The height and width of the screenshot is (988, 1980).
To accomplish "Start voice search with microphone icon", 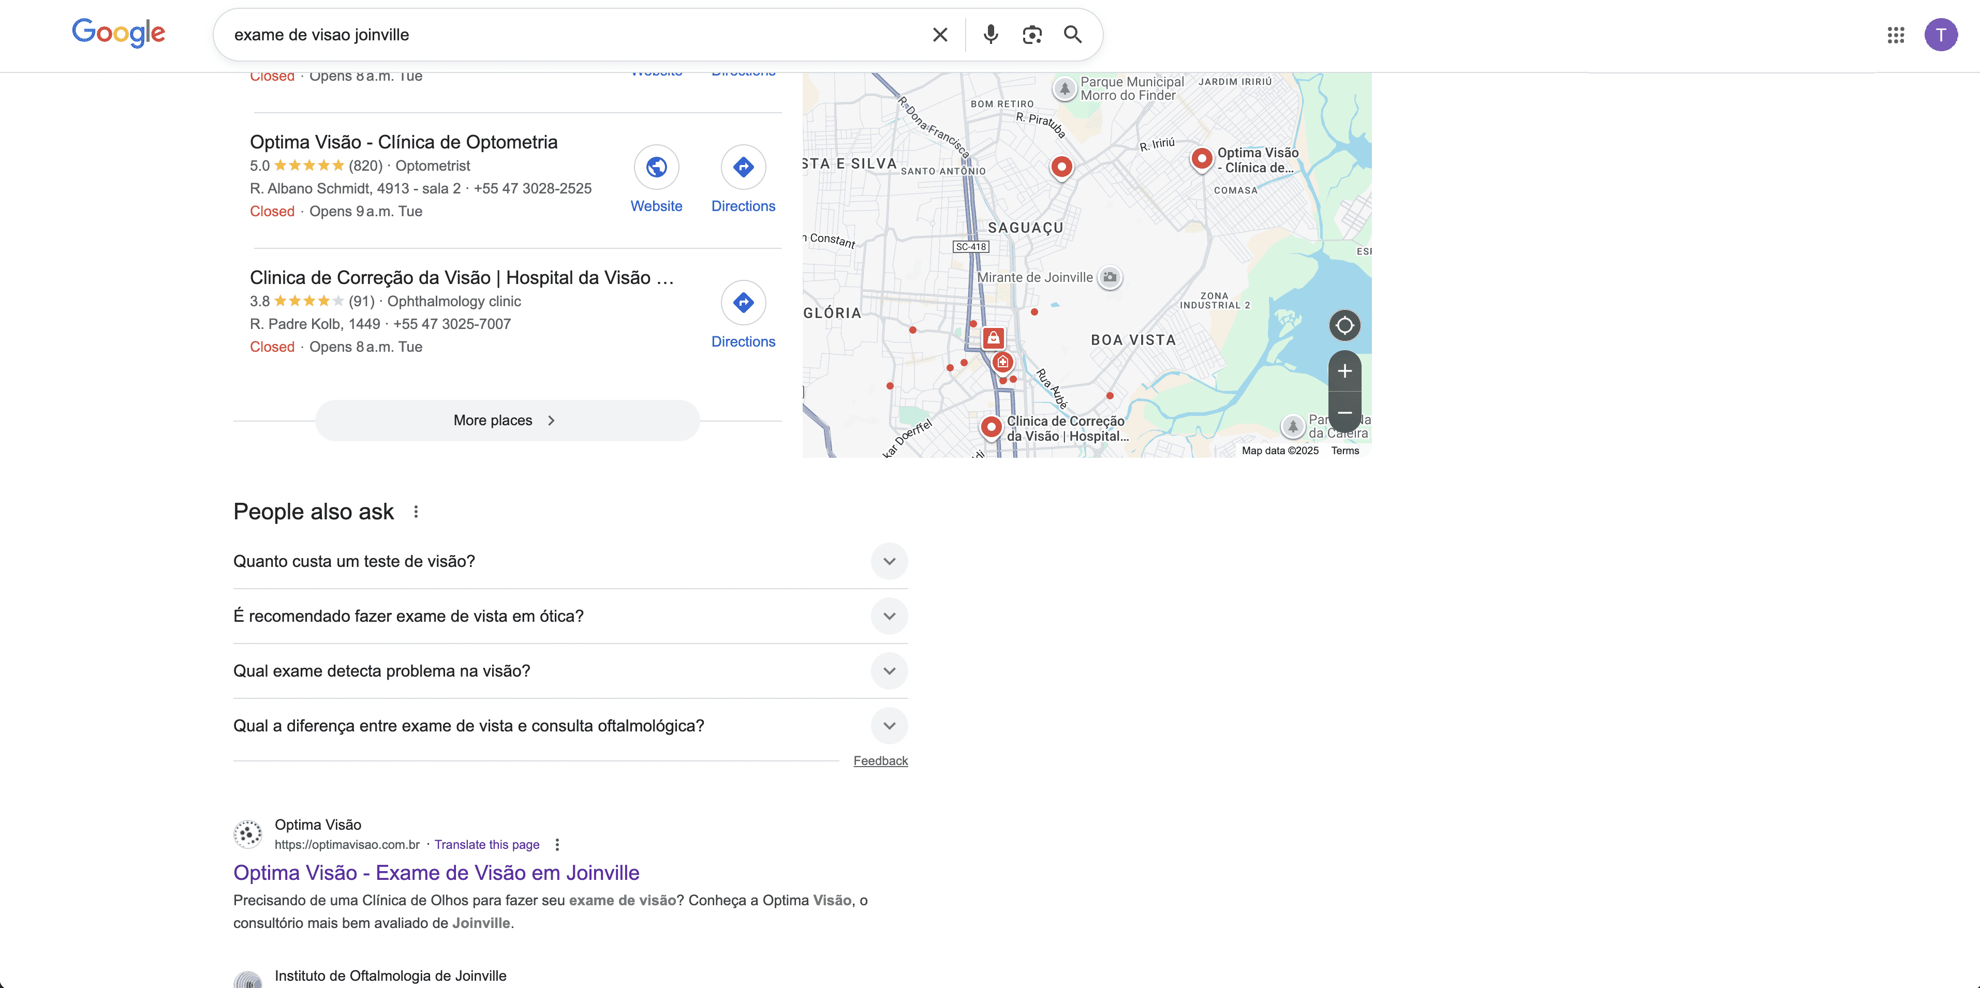I will click(991, 35).
